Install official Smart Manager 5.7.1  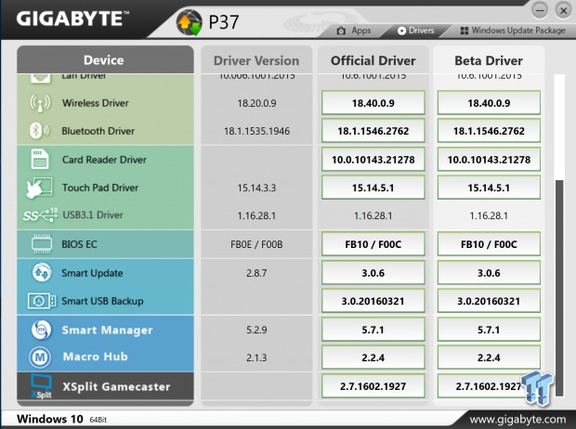373,330
